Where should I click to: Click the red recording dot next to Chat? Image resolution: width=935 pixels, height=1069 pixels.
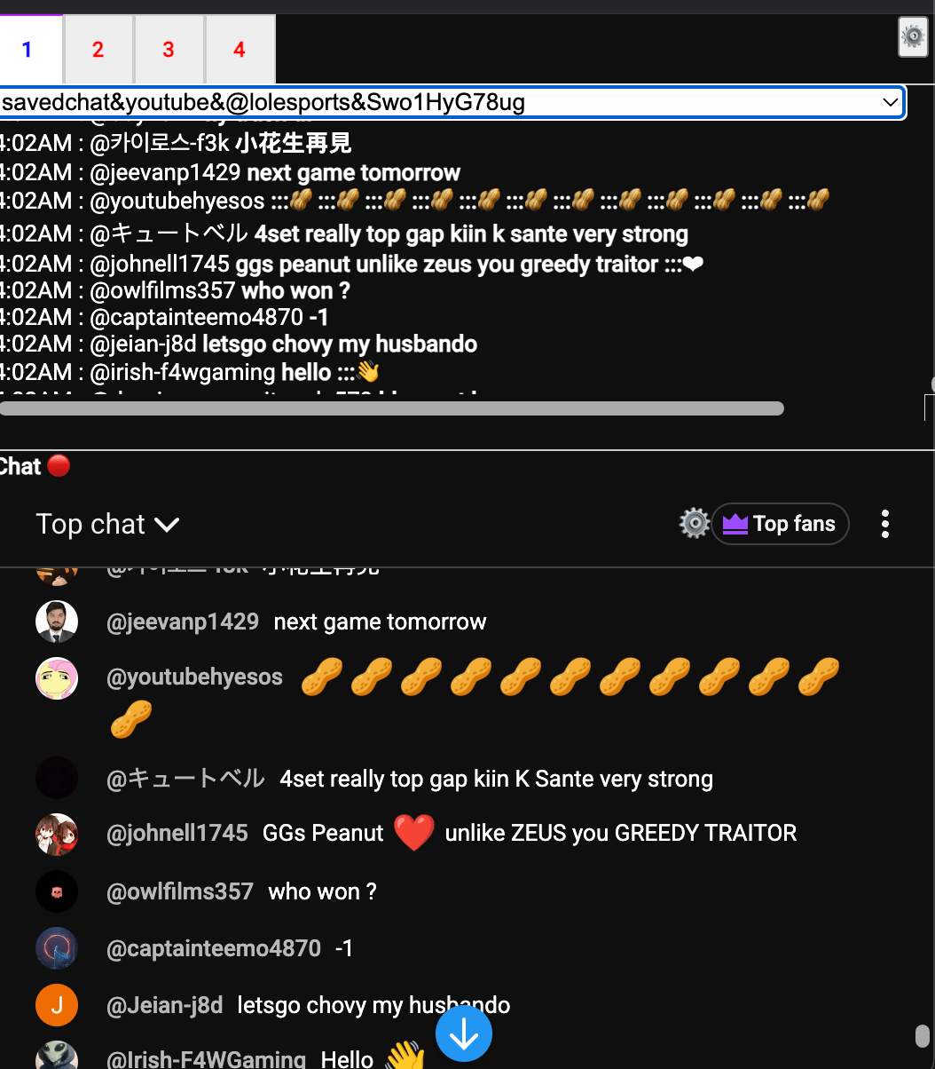click(59, 465)
